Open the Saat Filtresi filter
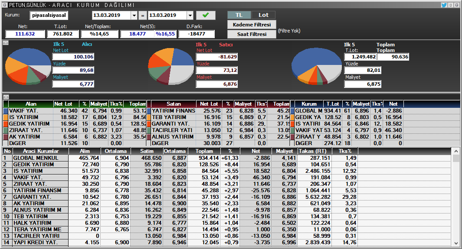This screenshot has width=462, height=249. [x=252, y=34]
